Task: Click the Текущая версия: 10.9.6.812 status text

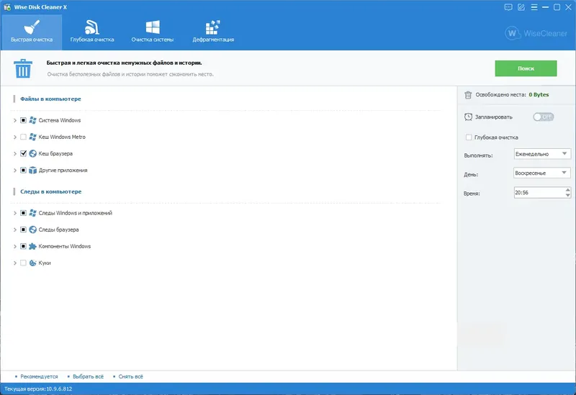Action: 38,389
